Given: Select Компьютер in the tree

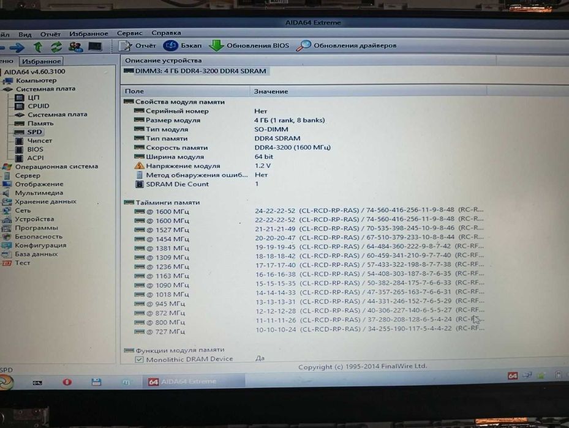Looking at the screenshot, I should pyautogui.click(x=36, y=81).
